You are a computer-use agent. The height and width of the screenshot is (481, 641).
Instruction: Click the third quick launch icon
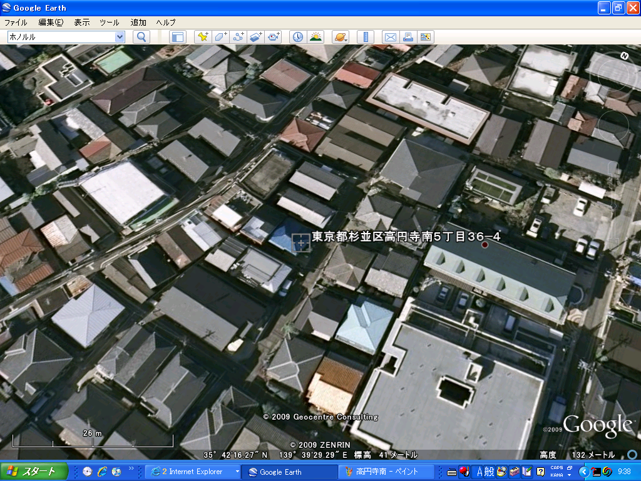click(116, 472)
